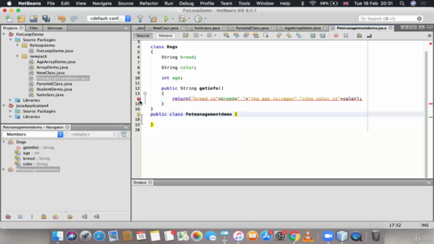This screenshot has width=434, height=244.
Task: Click the error glyph on line 14
Action: tap(138, 99)
